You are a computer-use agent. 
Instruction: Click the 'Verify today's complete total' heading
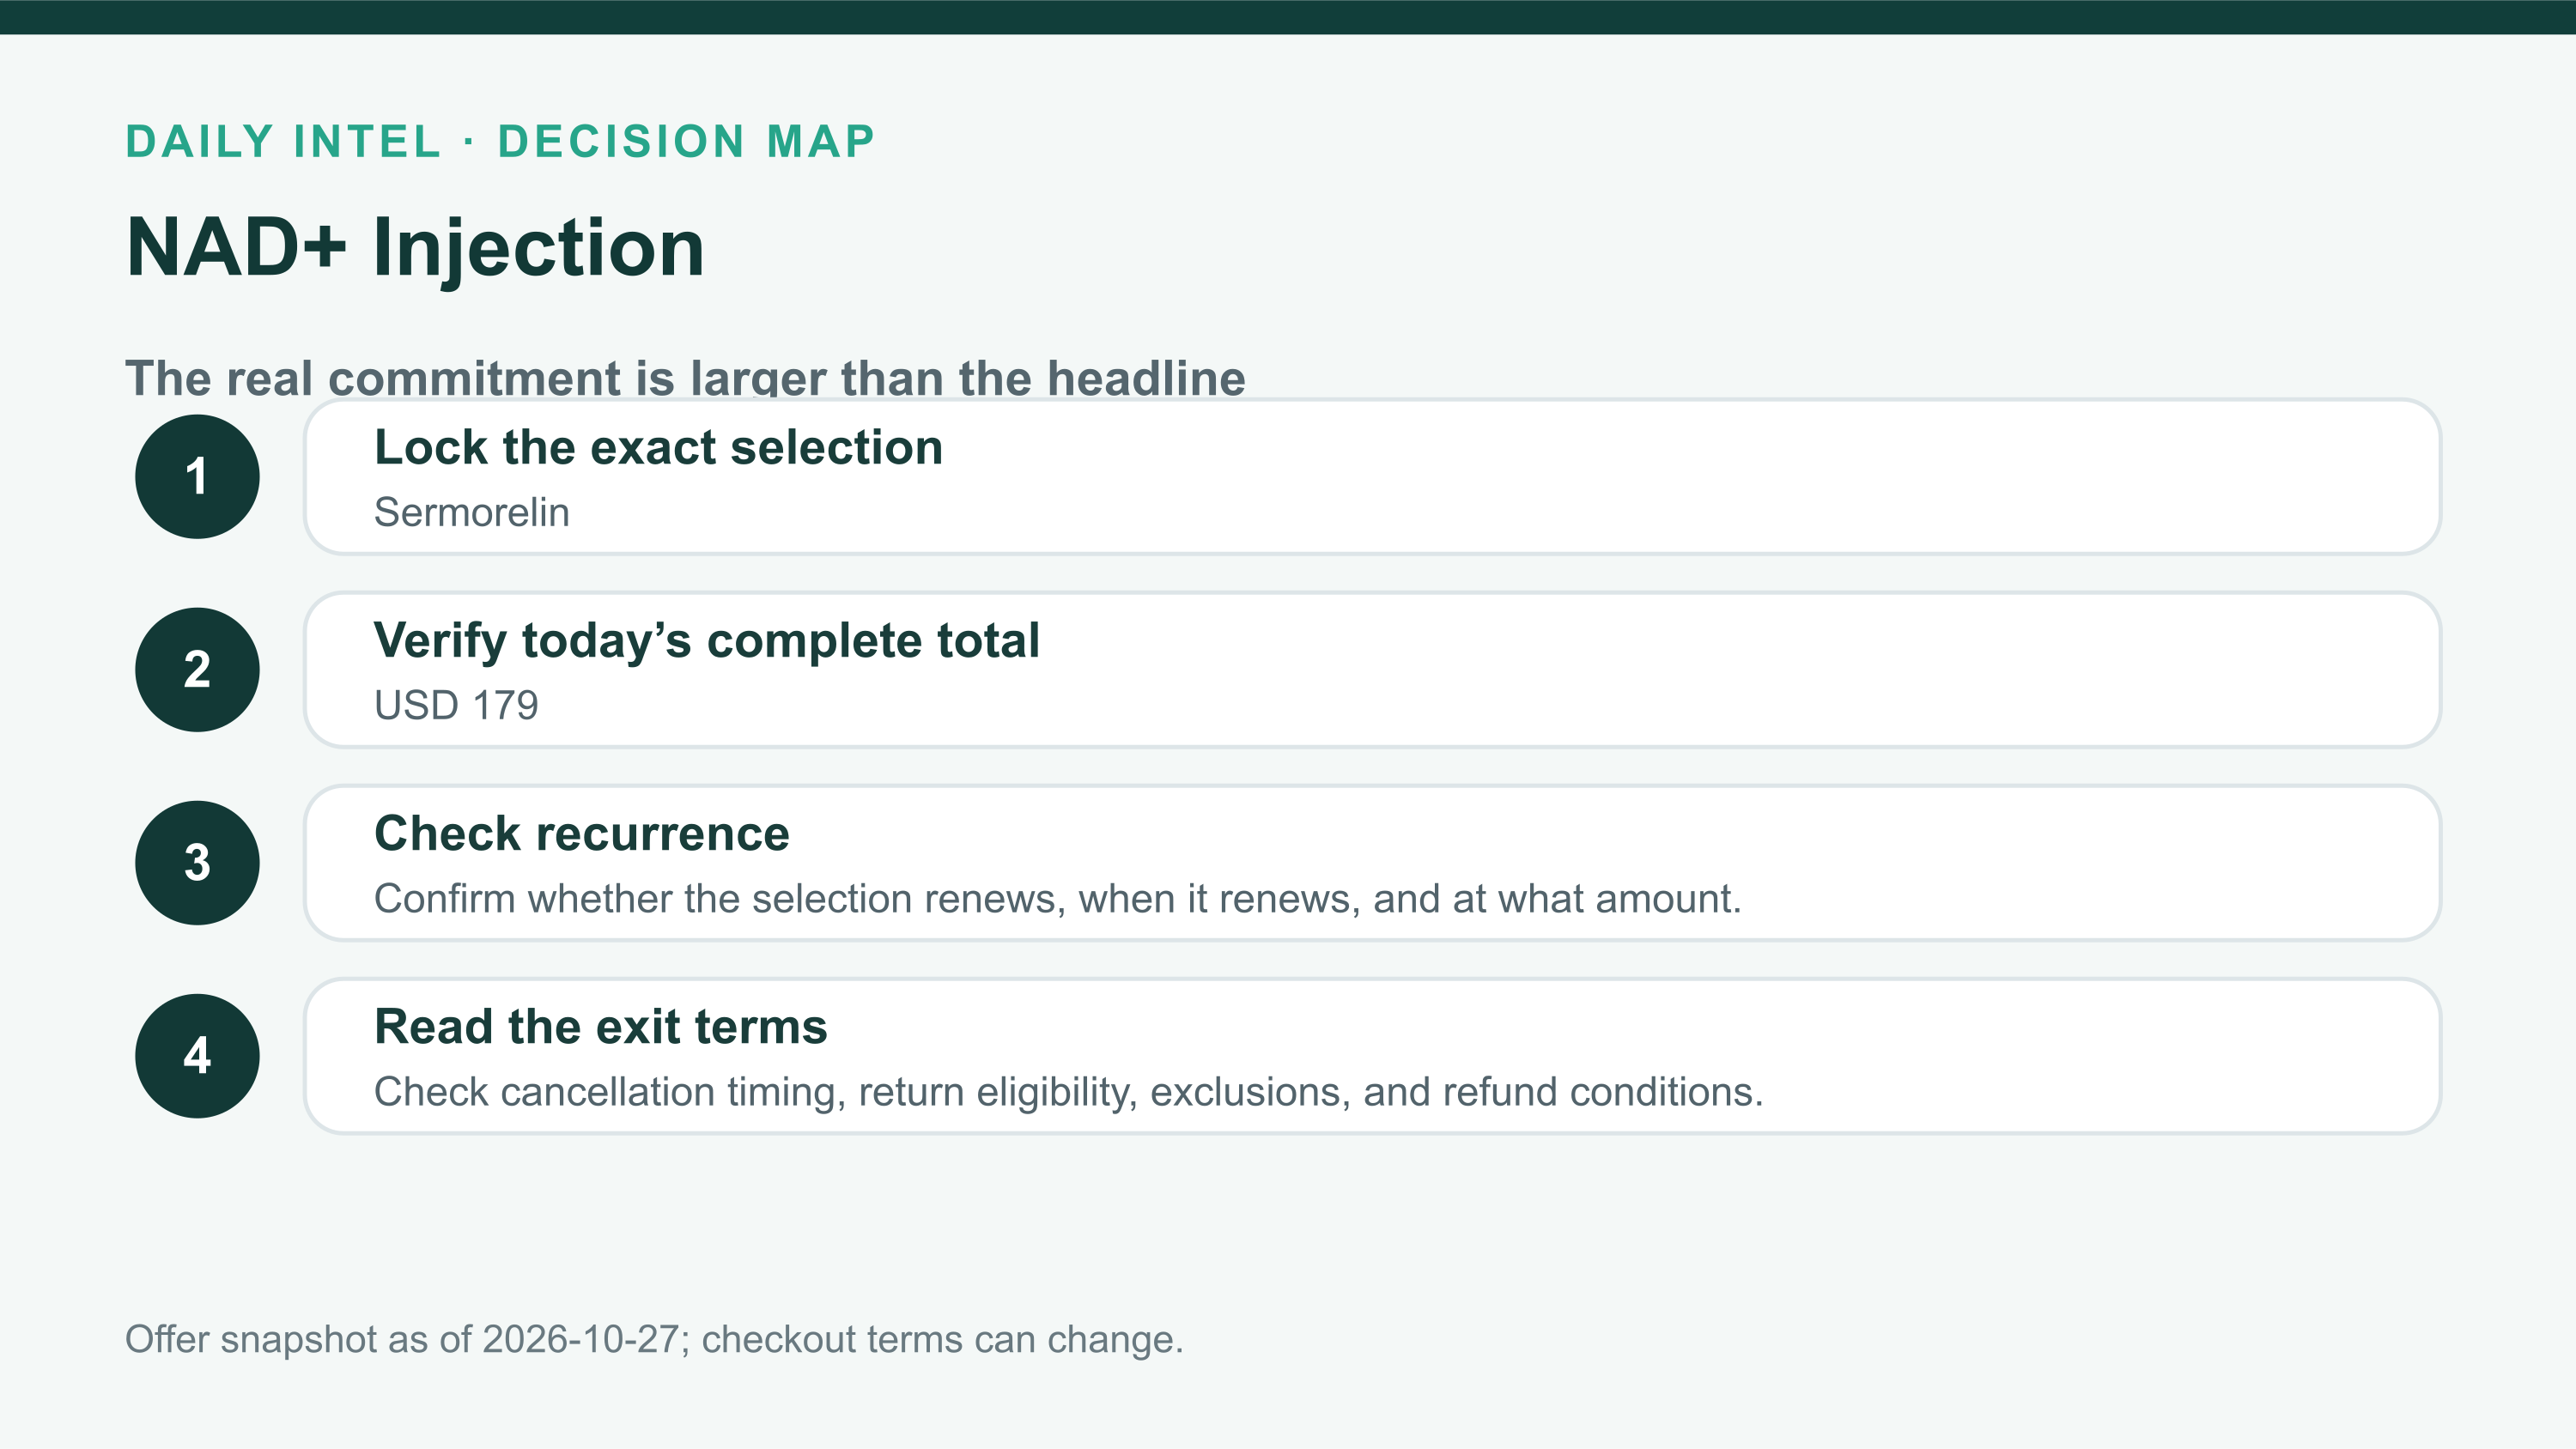tap(706, 640)
